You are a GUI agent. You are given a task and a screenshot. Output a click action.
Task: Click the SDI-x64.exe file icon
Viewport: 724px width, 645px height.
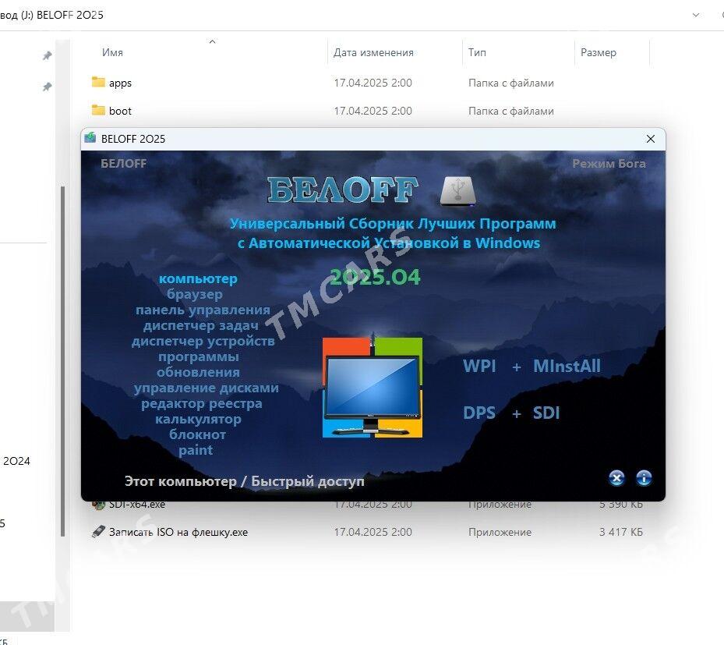click(98, 505)
